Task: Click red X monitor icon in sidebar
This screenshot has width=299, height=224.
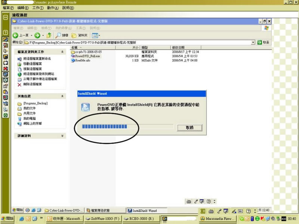Action: click(6, 68)
